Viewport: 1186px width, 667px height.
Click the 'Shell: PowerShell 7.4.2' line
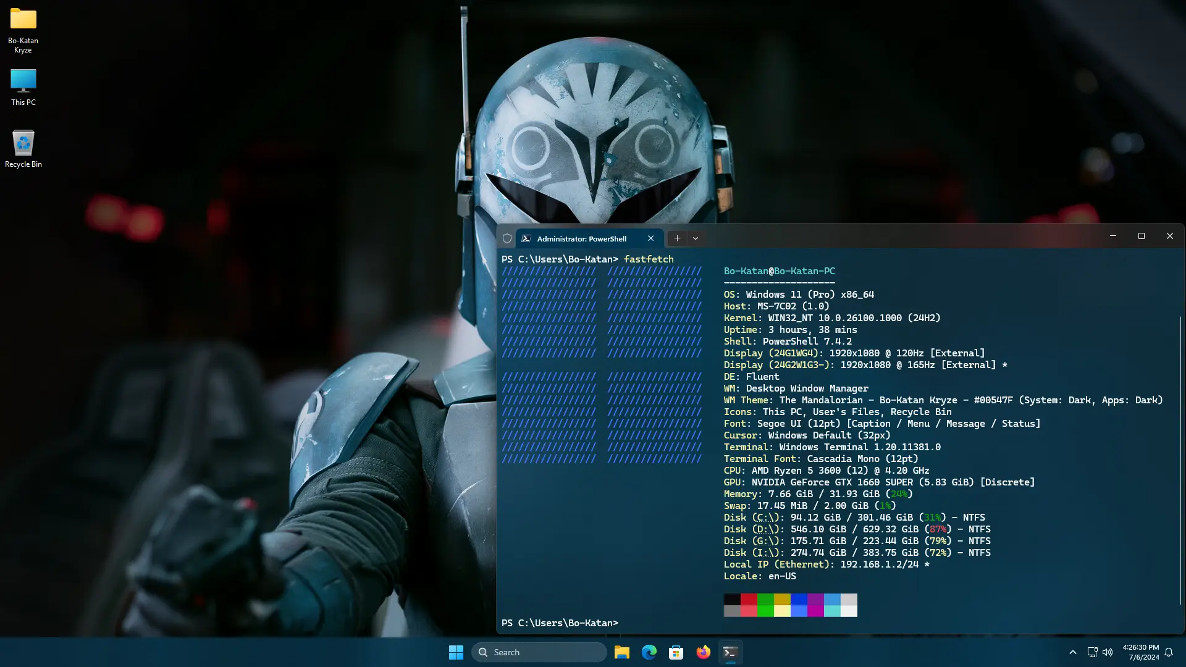tap(788, 342)
